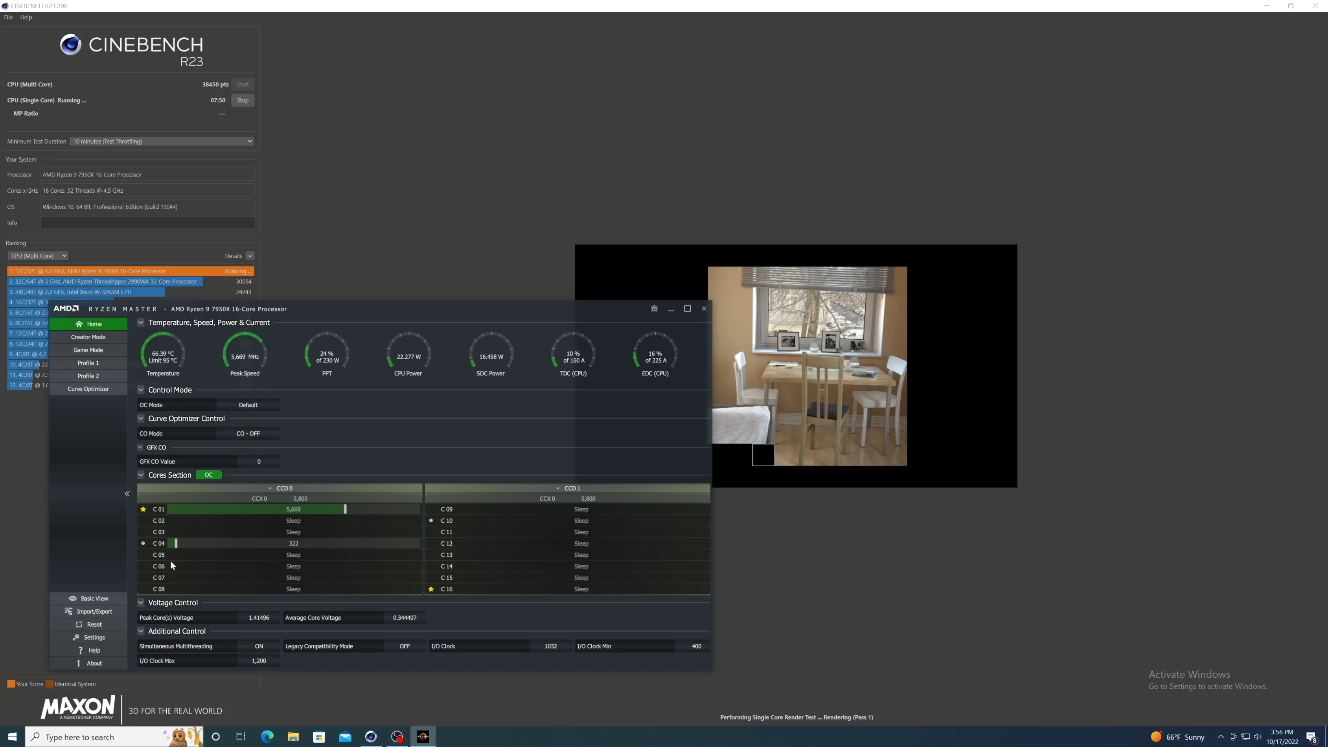Open the notification center icon
The image size is (1328, 747).
(x=1311, y=737)
